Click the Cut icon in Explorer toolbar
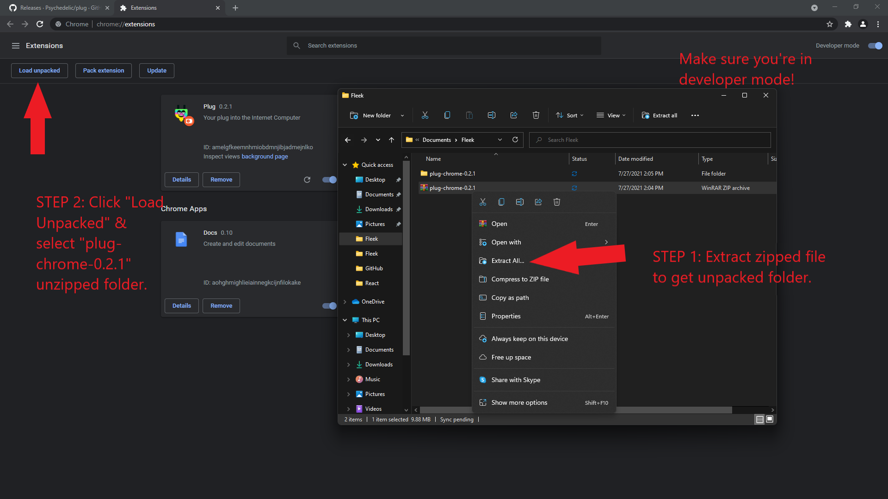 coord(425,116)
